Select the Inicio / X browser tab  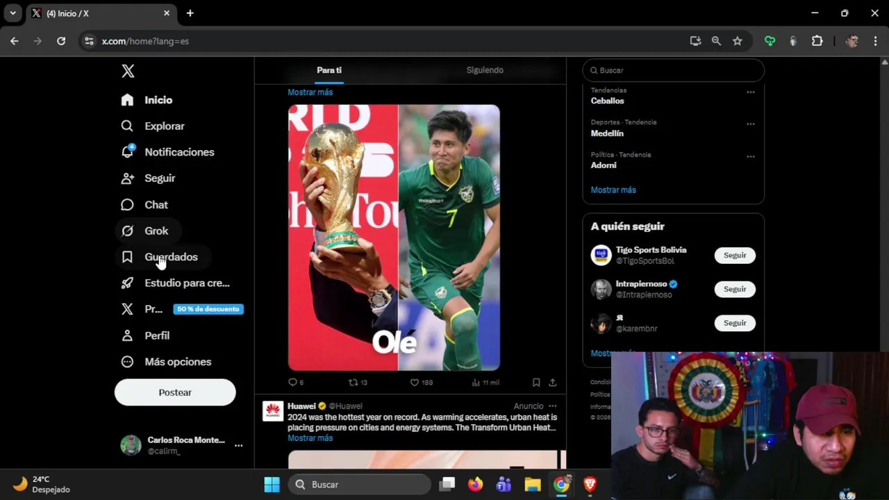[101, 13]
